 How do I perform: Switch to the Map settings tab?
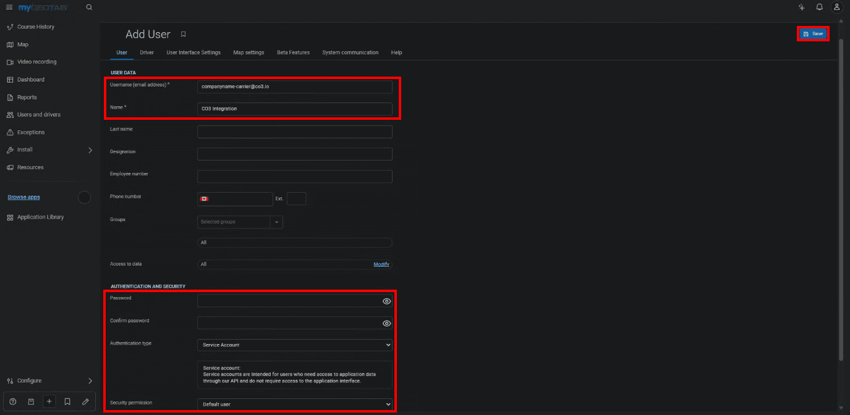pos(249,52)
